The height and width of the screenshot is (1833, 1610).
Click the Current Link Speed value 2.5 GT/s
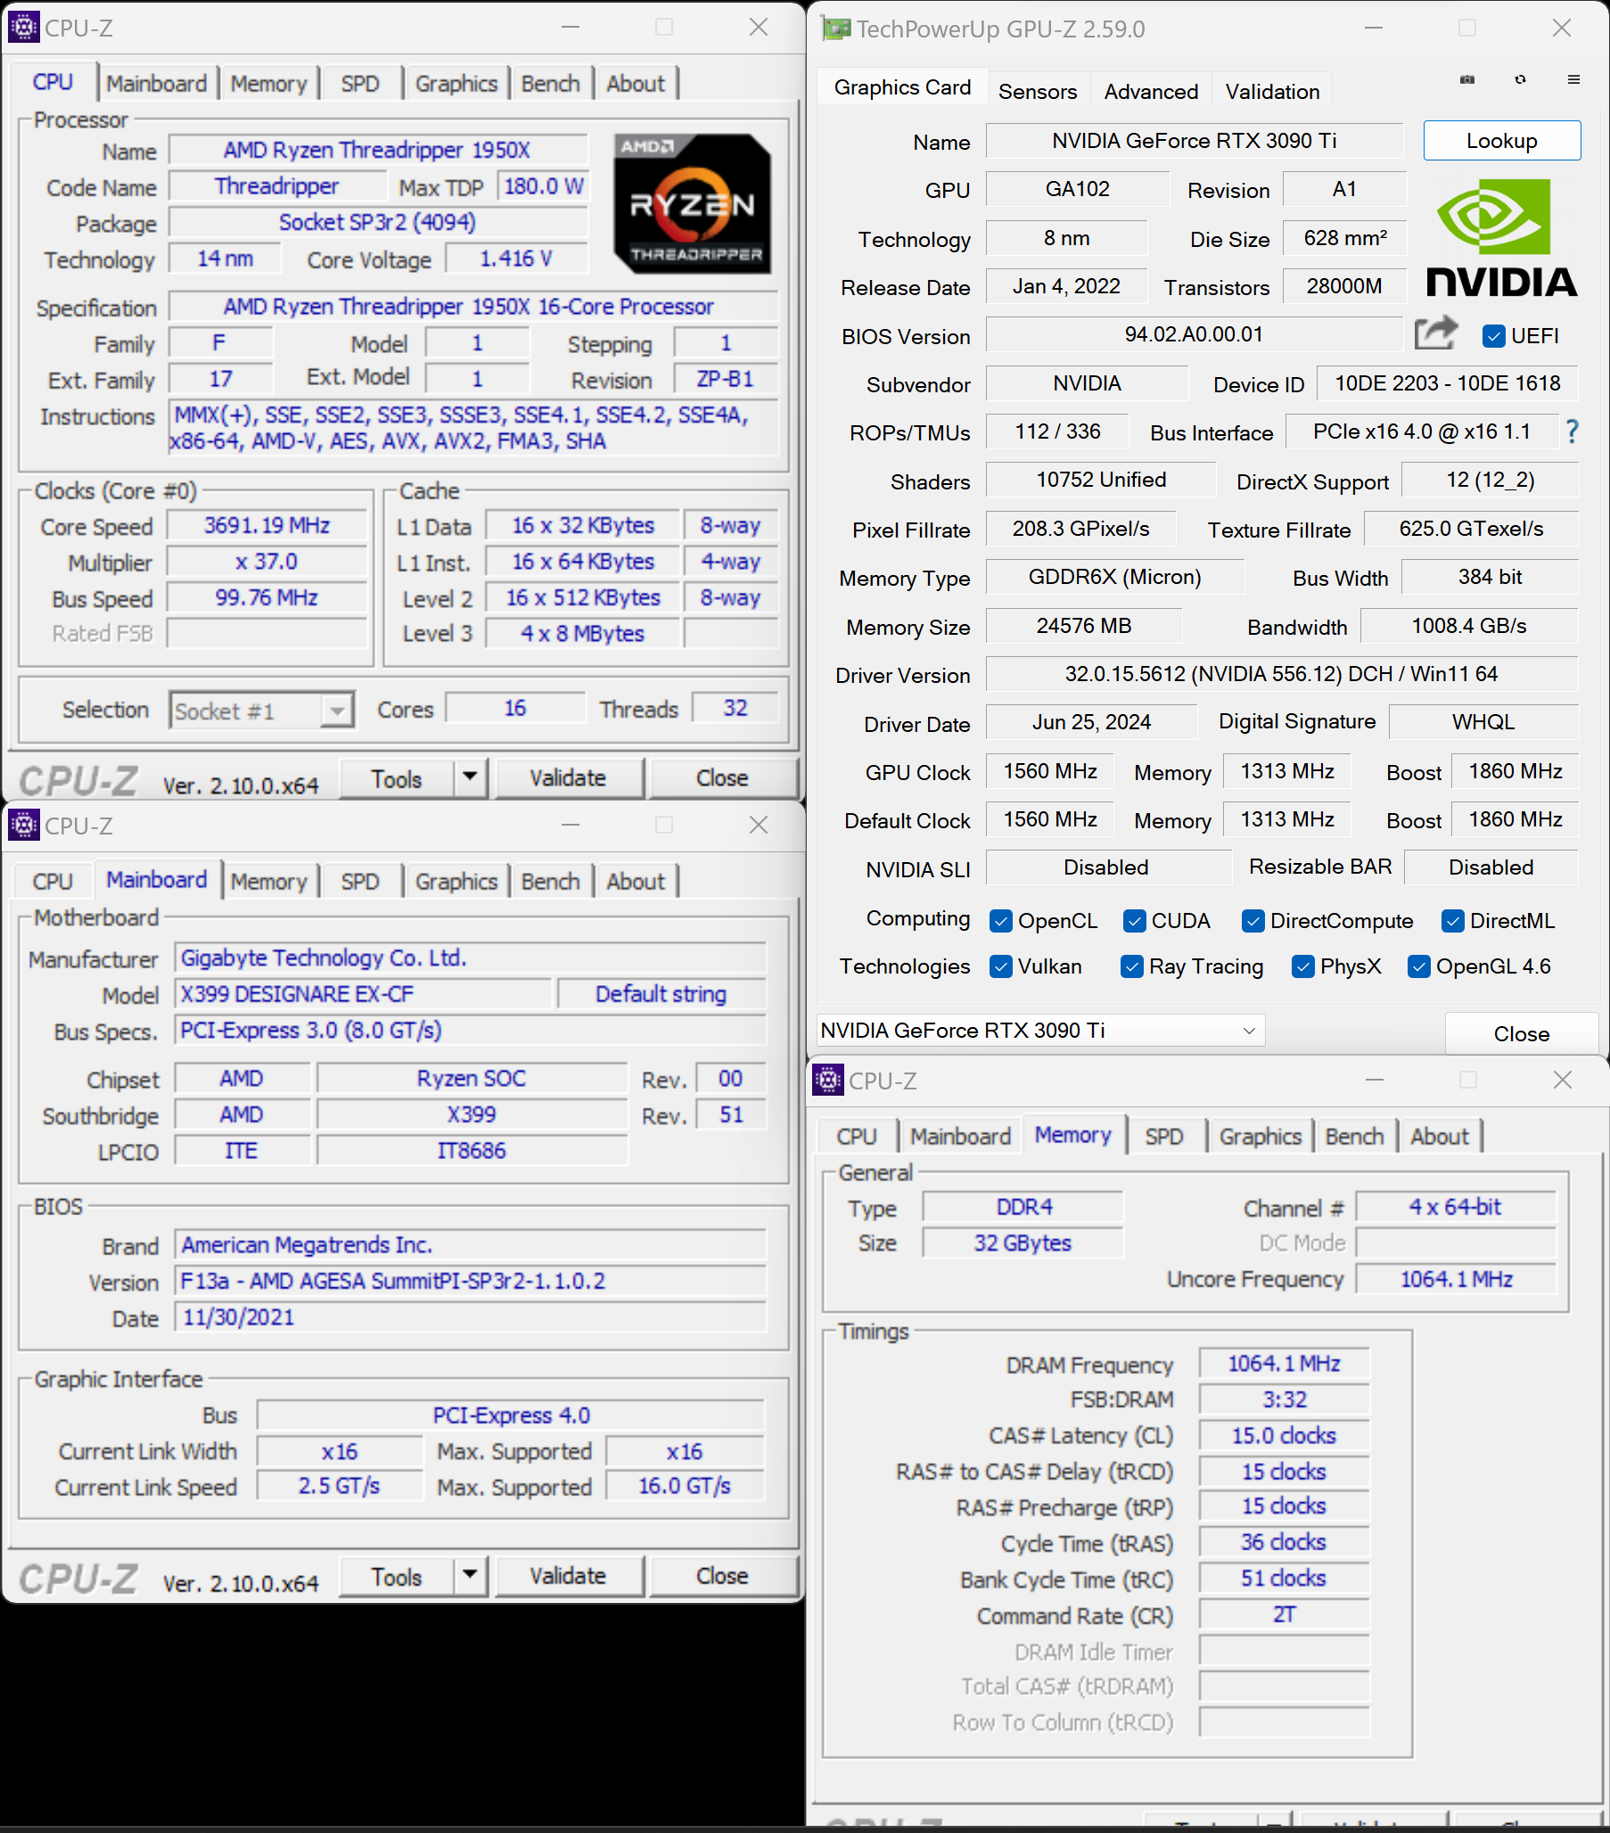[339, 1485]
